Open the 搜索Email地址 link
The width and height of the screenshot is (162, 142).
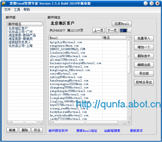click(x=87, y=131)
